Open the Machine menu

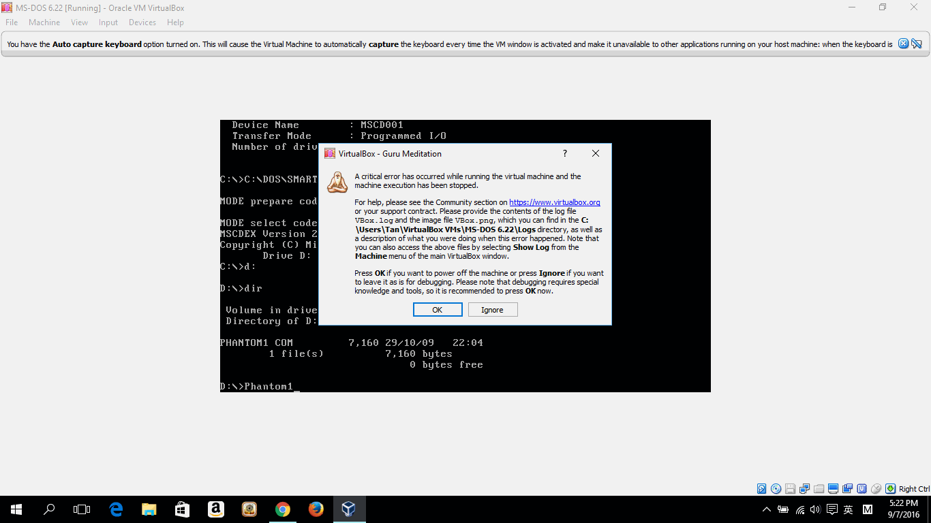click(44, 22)
